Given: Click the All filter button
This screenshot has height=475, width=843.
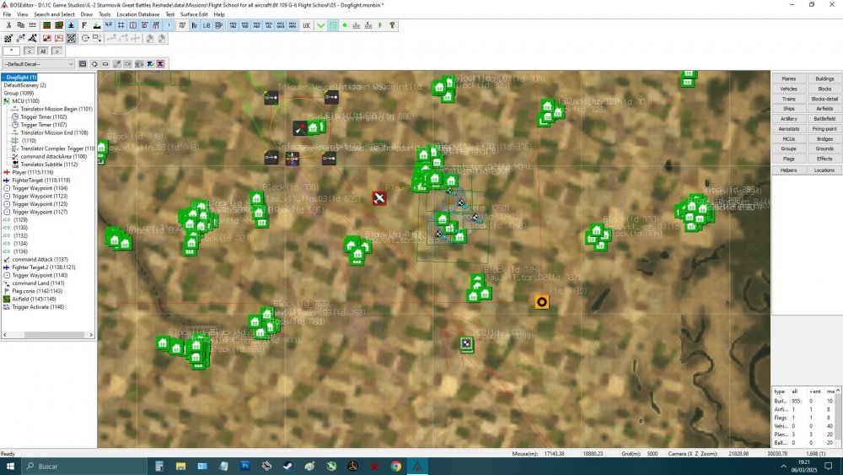Looking at the screenshot, I should 43,51.
